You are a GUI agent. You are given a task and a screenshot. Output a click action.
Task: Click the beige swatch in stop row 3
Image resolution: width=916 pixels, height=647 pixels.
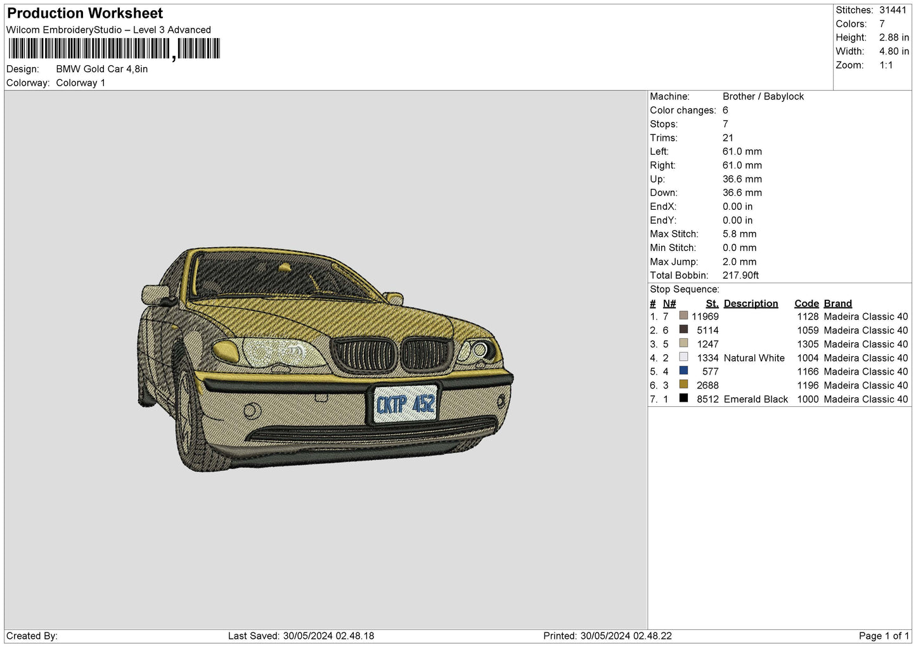click(683, 343)
